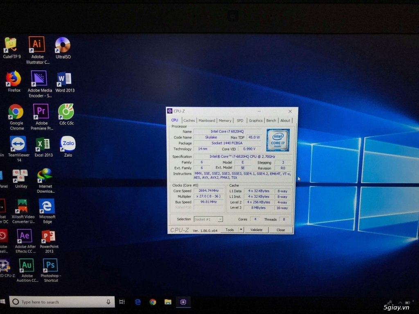Select Xilisoft Video Converter desktop icon
This screenshot has height=314, width=419.
click(23, 211)
